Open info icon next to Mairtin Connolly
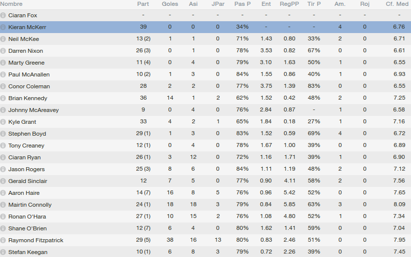Screen dimensions: 411x257 pyautogui.click(x=3, y=205)
